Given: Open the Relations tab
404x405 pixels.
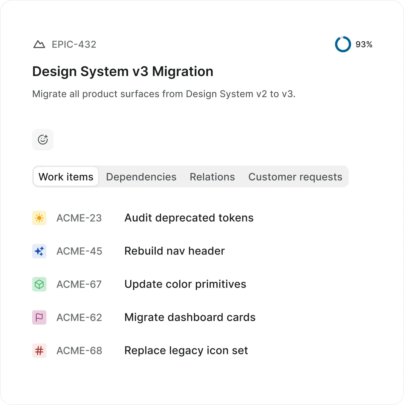Looking at the screenshot, I should coord(212,177).
